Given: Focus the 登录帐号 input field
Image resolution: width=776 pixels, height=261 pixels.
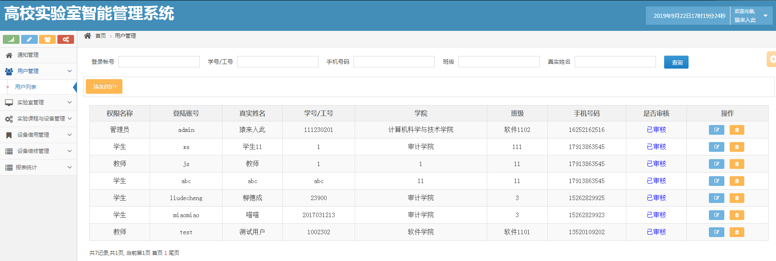Looking at the screenshot, I should click(159, 62).
